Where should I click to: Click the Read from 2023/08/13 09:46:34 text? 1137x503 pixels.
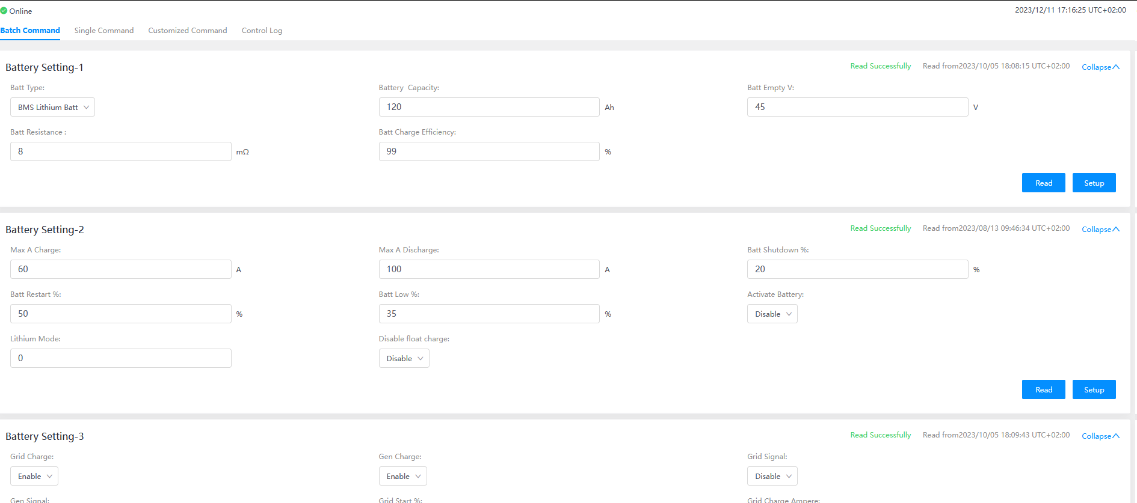(x=996, y=228)
